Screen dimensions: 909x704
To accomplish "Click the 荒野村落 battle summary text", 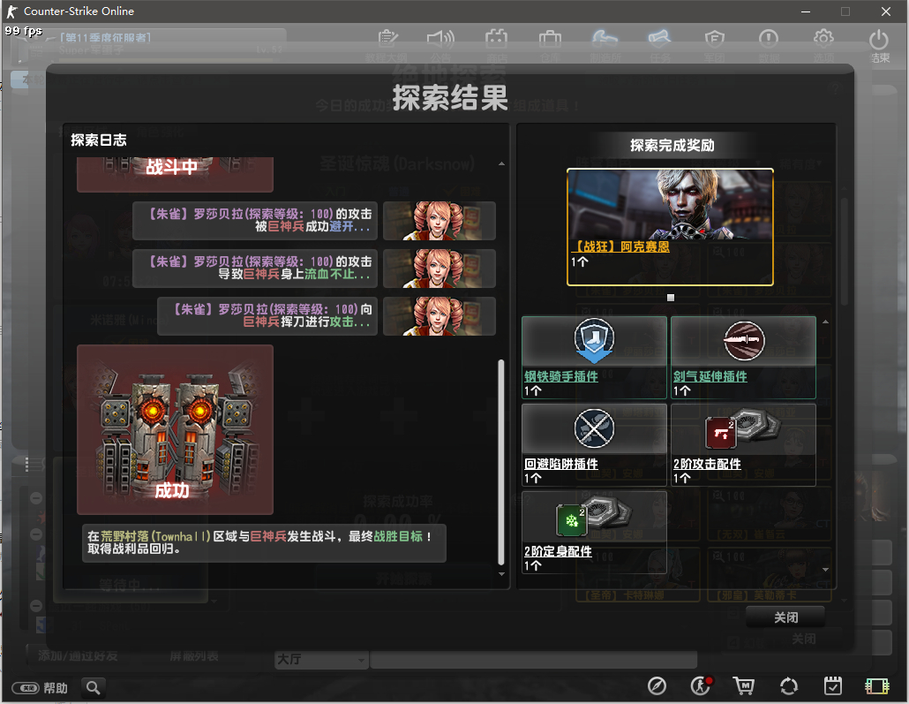I will (x=265, y=542).
